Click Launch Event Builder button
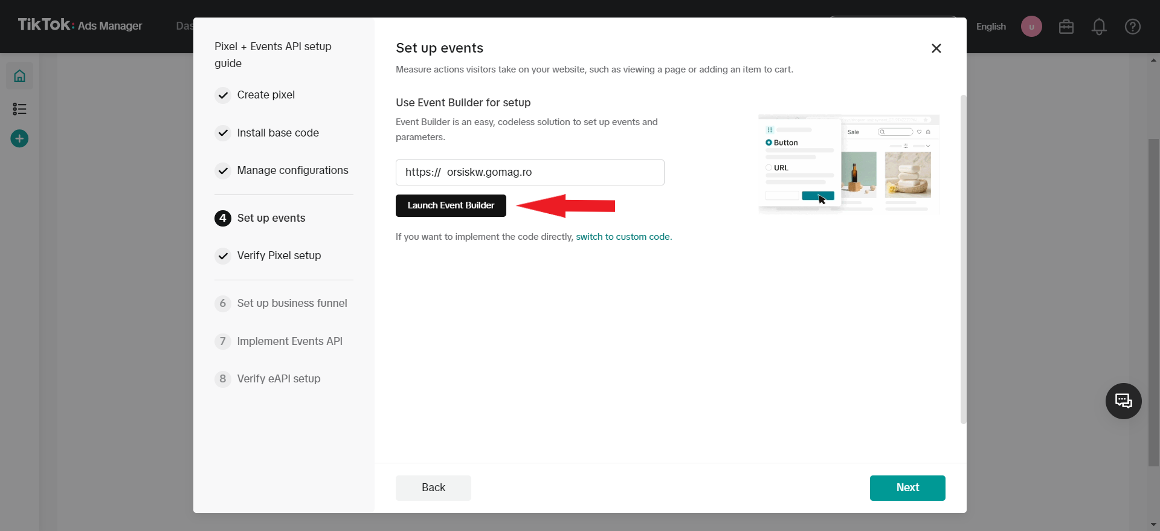1160x531 pixels. (451, 205)
